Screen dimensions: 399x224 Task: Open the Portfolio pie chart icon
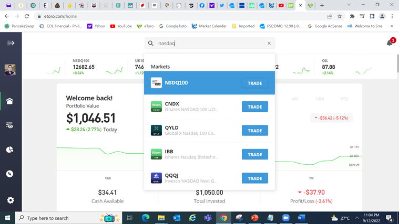tap(9, 150)
